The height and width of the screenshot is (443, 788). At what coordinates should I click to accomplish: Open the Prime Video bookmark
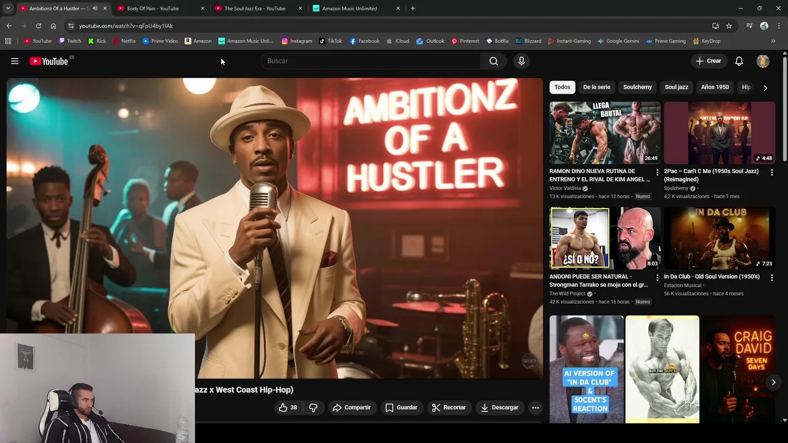coord(160,41)
